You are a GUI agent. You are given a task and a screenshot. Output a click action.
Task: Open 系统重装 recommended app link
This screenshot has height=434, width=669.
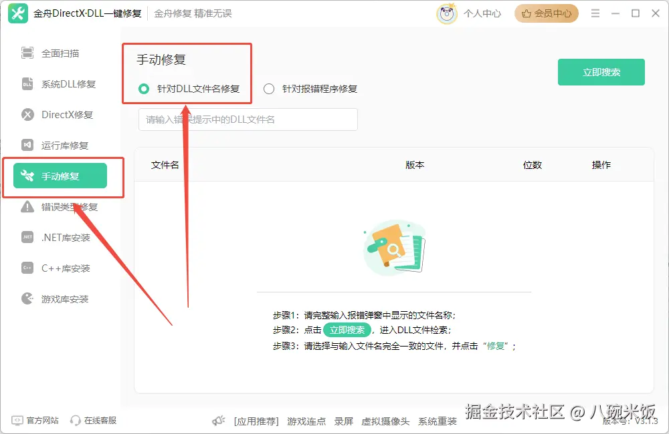(438, 421)
